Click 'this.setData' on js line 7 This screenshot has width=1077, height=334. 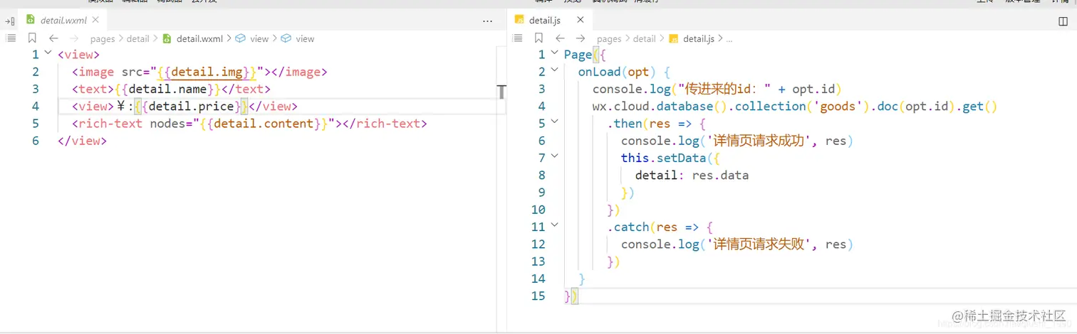click(663, 158)
